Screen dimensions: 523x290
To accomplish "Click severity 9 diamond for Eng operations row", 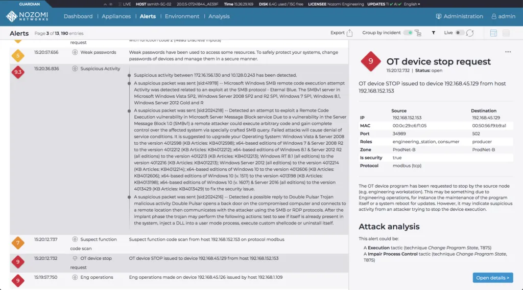I will [18, 280].
